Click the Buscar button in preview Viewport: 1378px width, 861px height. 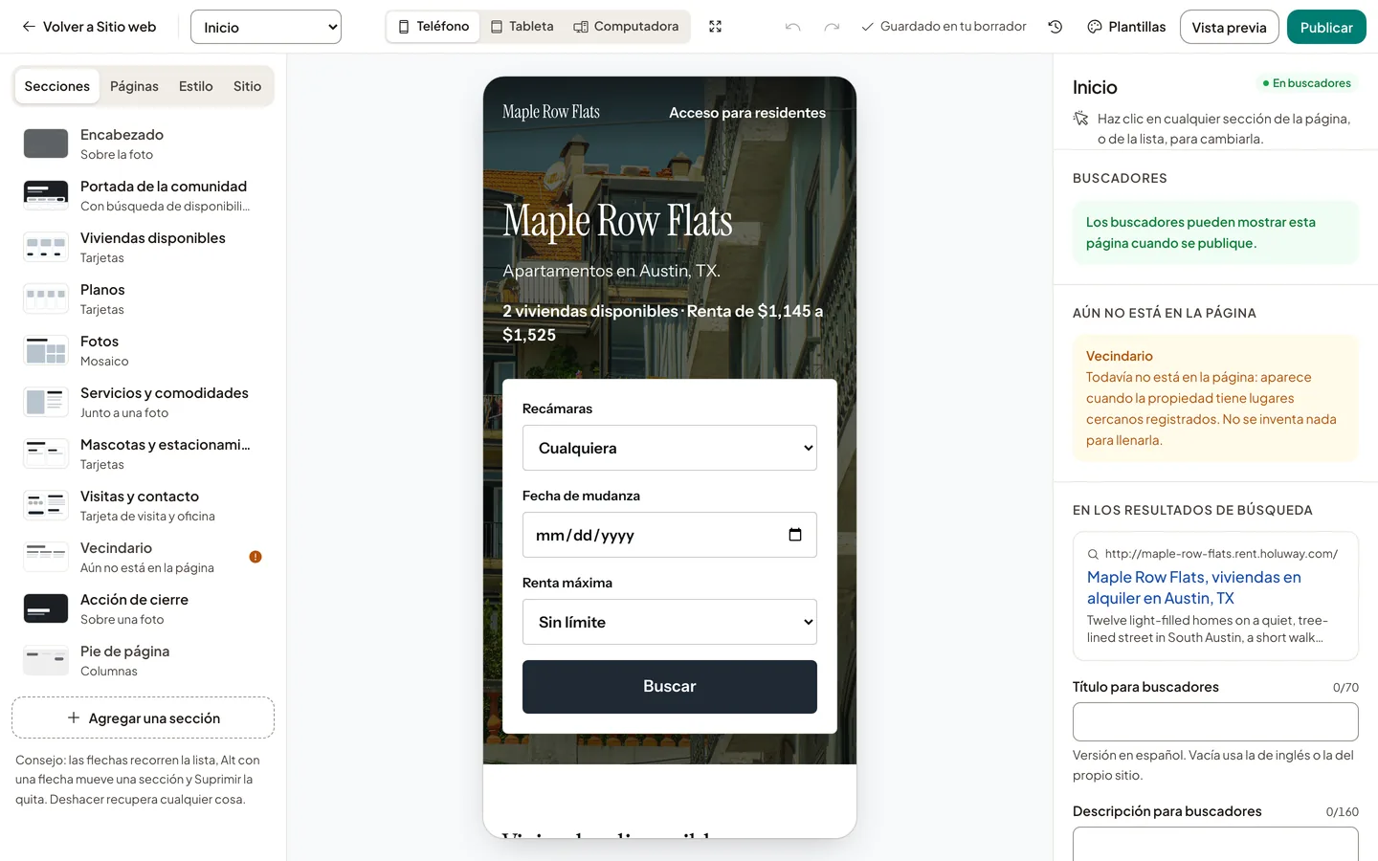pos(670,687)
